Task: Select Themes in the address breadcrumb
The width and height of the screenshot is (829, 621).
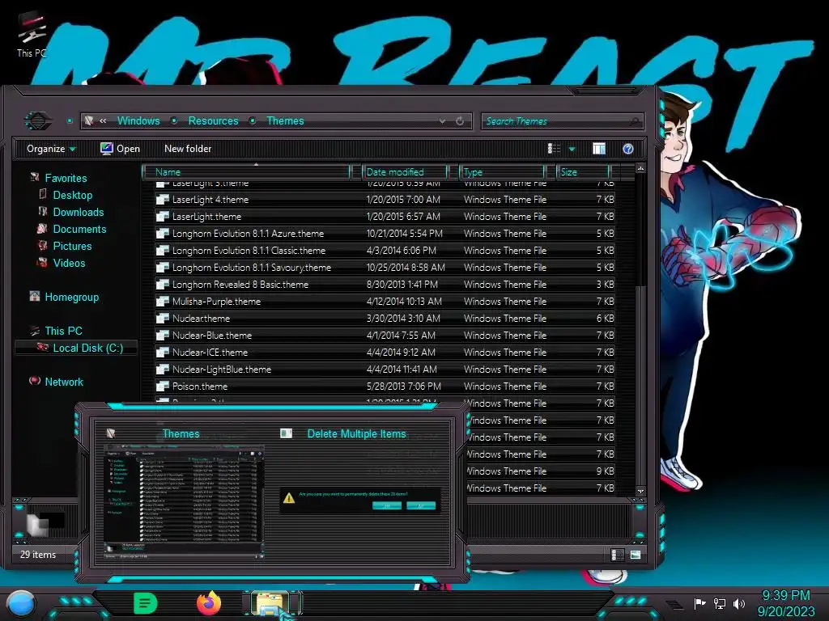Action: (285, 121)
